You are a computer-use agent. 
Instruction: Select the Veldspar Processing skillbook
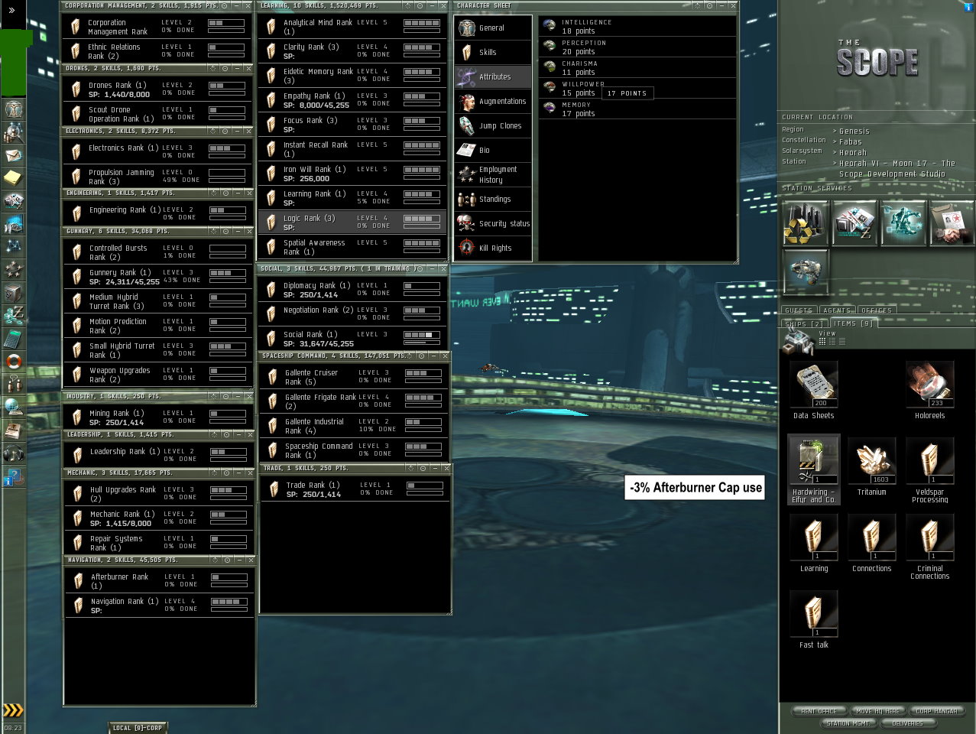click(x=929, y=470)
